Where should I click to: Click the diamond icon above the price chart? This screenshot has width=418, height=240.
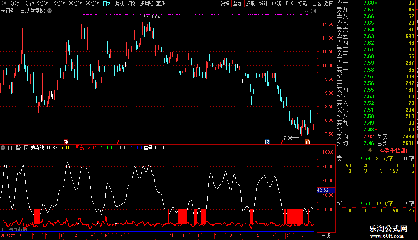coord(306,11)
